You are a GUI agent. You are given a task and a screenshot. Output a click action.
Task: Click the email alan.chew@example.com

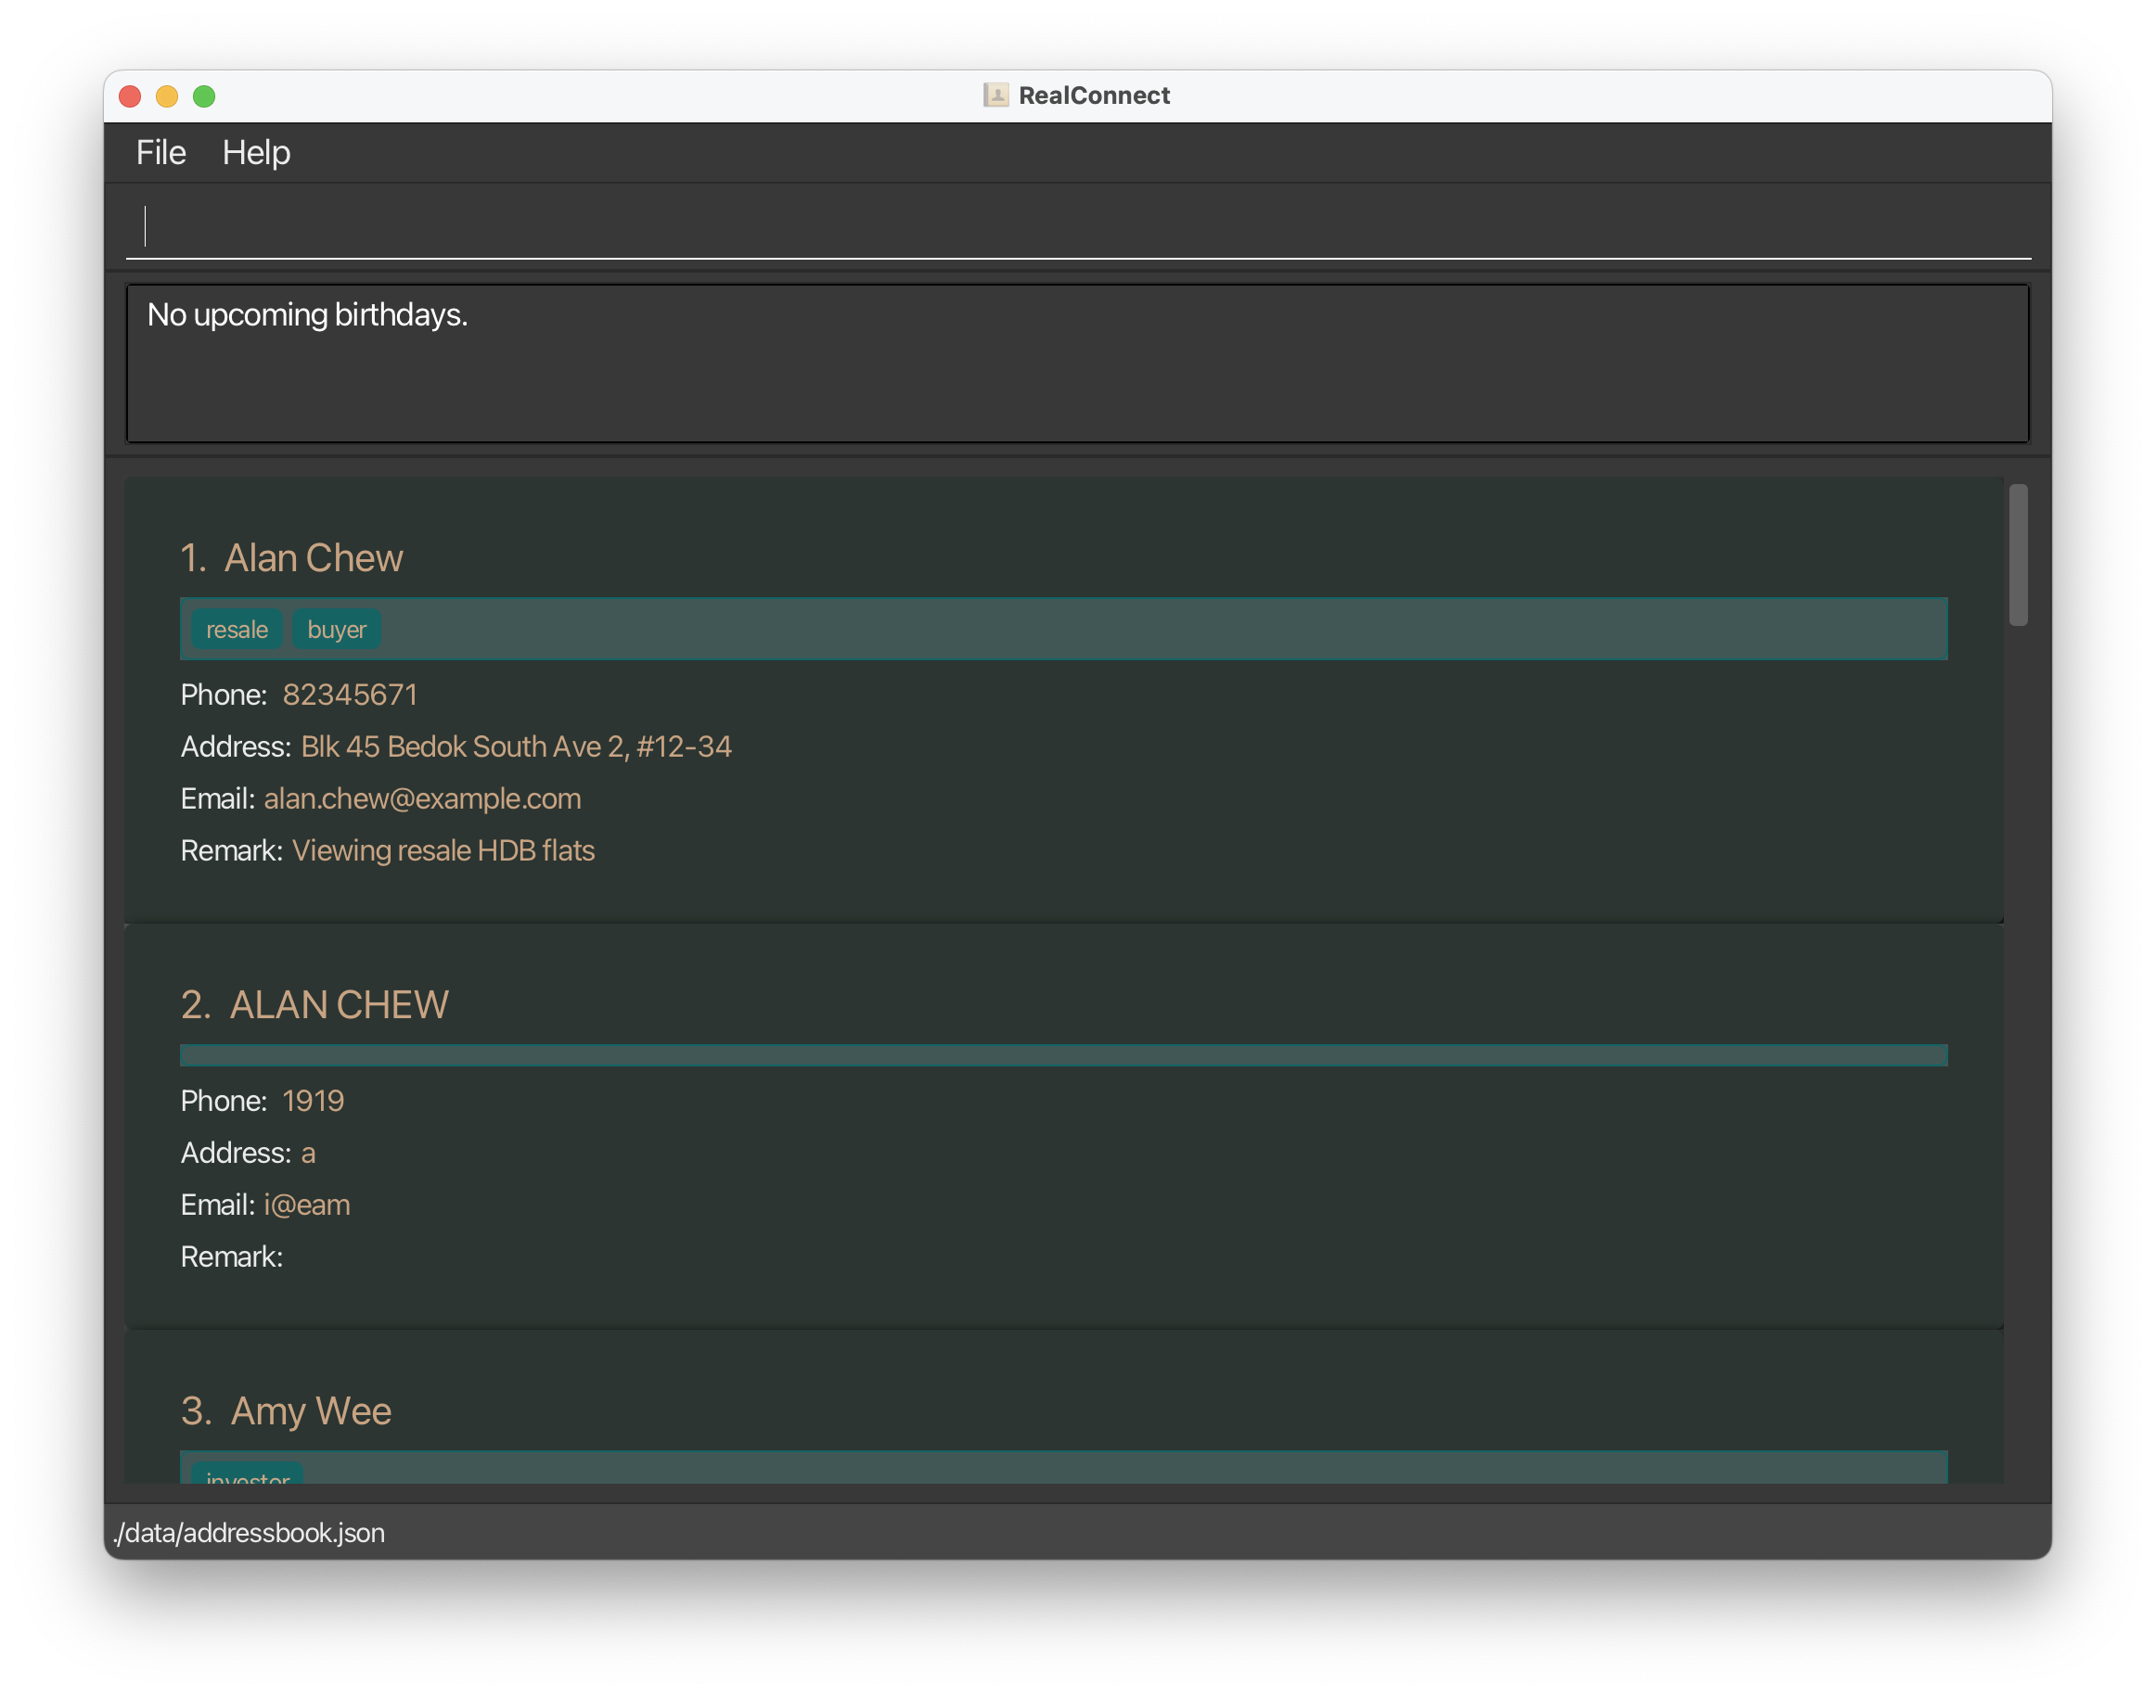click(x=422, y=798)
